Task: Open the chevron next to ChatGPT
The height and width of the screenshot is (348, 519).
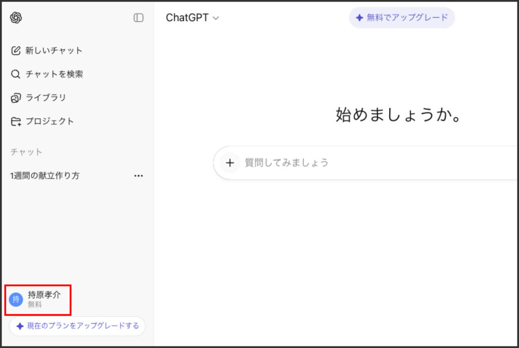Action: tap(215, 18)
